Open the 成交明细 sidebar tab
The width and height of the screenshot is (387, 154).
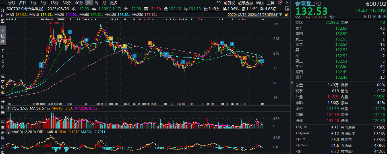pyautogui.click(x=3, y=84)
